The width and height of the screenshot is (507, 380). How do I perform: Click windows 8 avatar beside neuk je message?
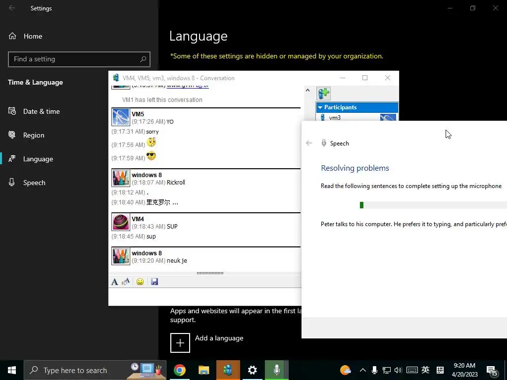click(x=121, y=256)
